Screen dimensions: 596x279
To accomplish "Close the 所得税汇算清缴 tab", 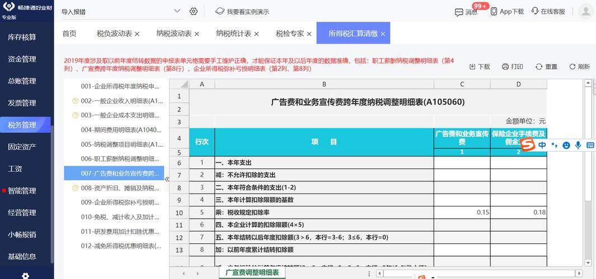I will pyautogui.click(x=383, y=33).
